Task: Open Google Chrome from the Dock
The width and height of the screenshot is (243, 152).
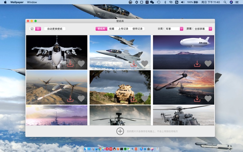Action: 100,149
